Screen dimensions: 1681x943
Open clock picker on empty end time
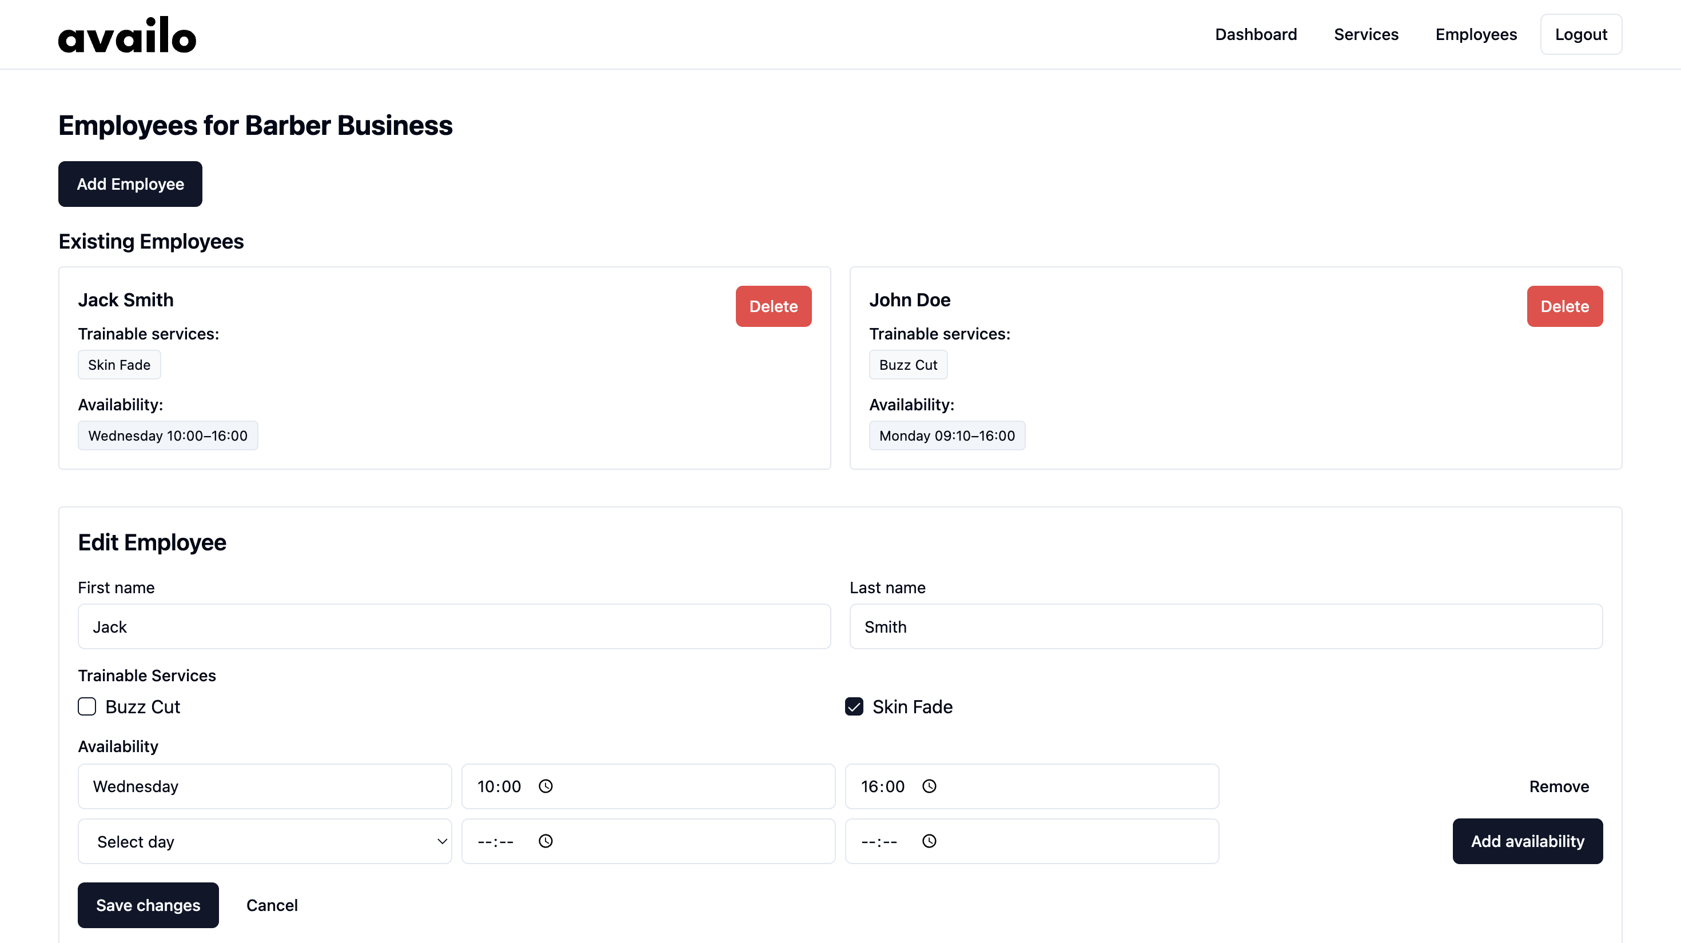pyautogui.click(x=929, y=841)
